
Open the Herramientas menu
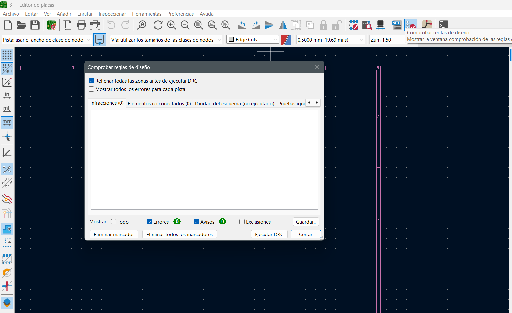point(147,14)
